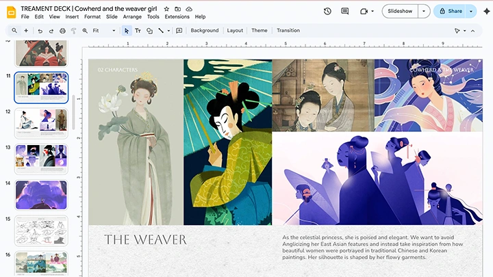Open the Extensions menu
The width and height of the screenshot is (493, 277).
tap(177, 17)
